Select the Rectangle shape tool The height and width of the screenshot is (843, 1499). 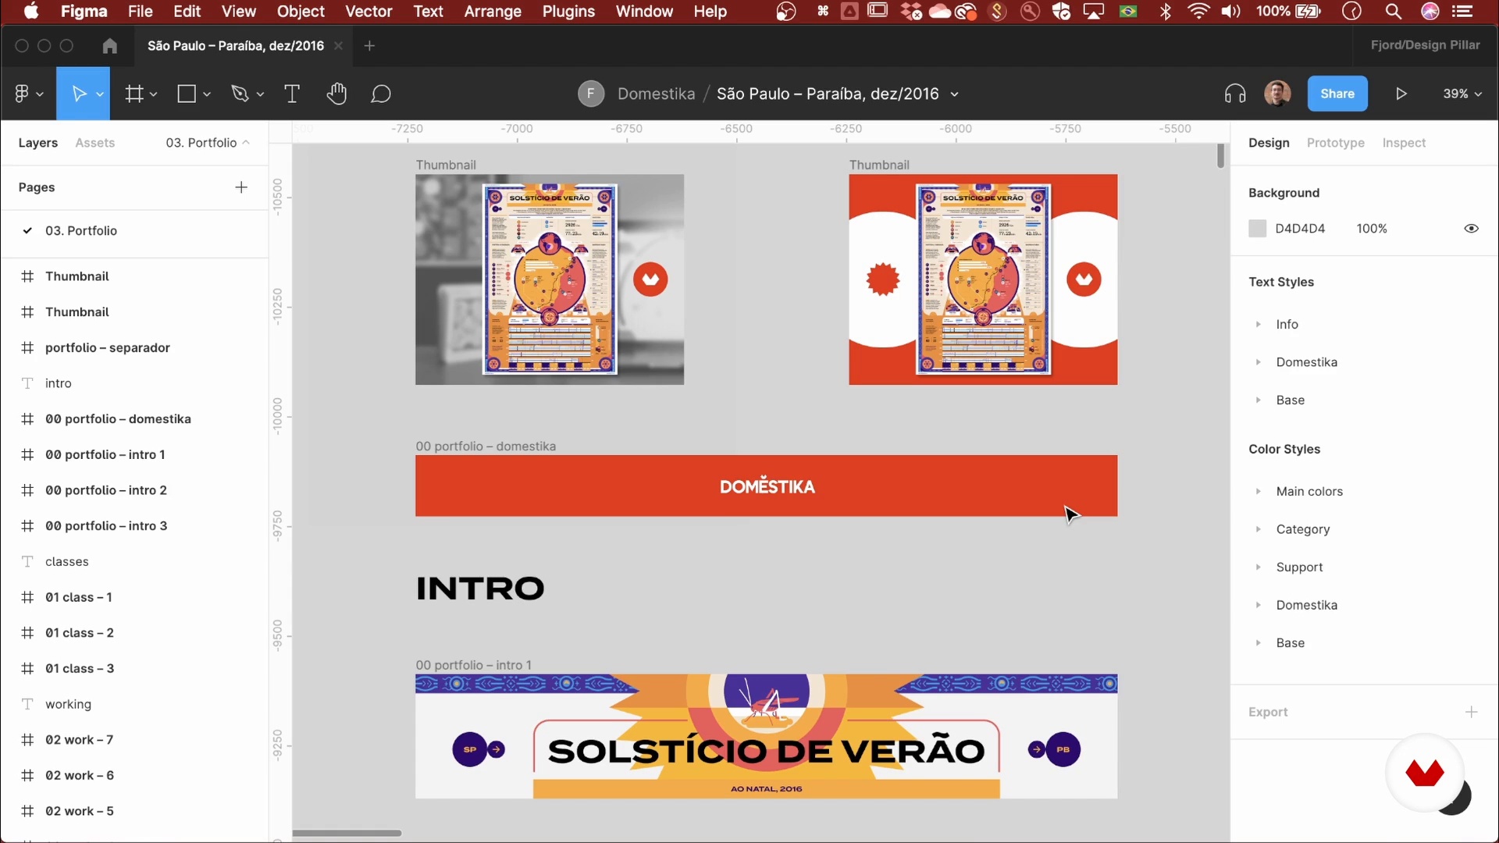tap(187, 94)
